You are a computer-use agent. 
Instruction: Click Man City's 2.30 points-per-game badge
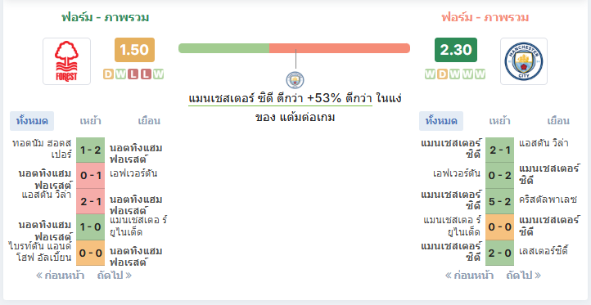(x=456, y=50)
